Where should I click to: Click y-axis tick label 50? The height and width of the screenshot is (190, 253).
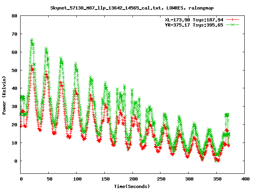[x=14, y=70]
